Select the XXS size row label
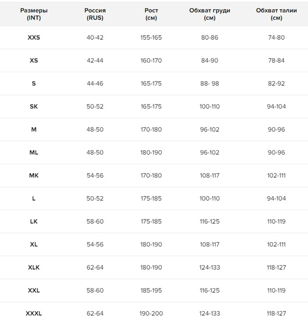Screen dimensions: 308x321 click(x=34, y=37)
